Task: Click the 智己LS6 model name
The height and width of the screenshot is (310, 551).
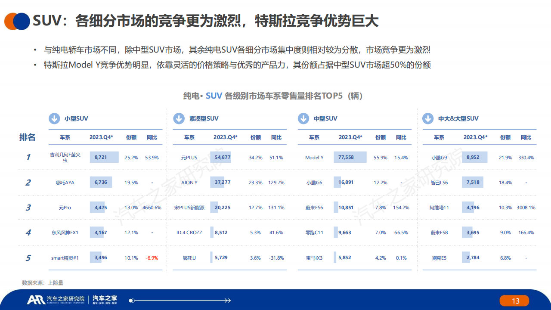Action: pyautogui.click(x=439, y=183)
